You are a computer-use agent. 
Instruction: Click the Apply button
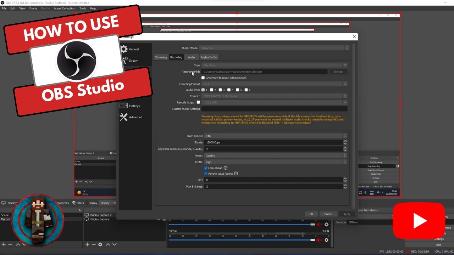(347, 214)
